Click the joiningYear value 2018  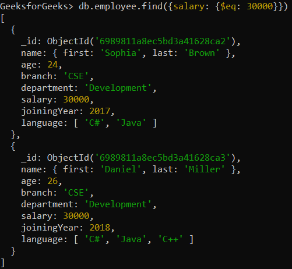(x=100, y=228)
